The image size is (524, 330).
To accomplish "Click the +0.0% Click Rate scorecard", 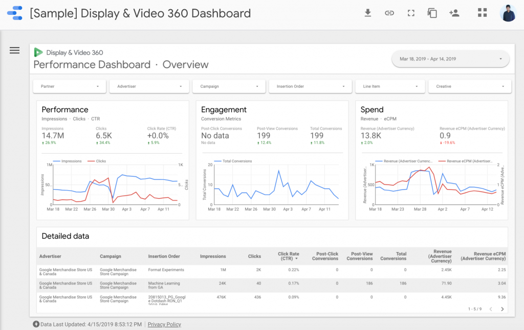I will [161, 136].
